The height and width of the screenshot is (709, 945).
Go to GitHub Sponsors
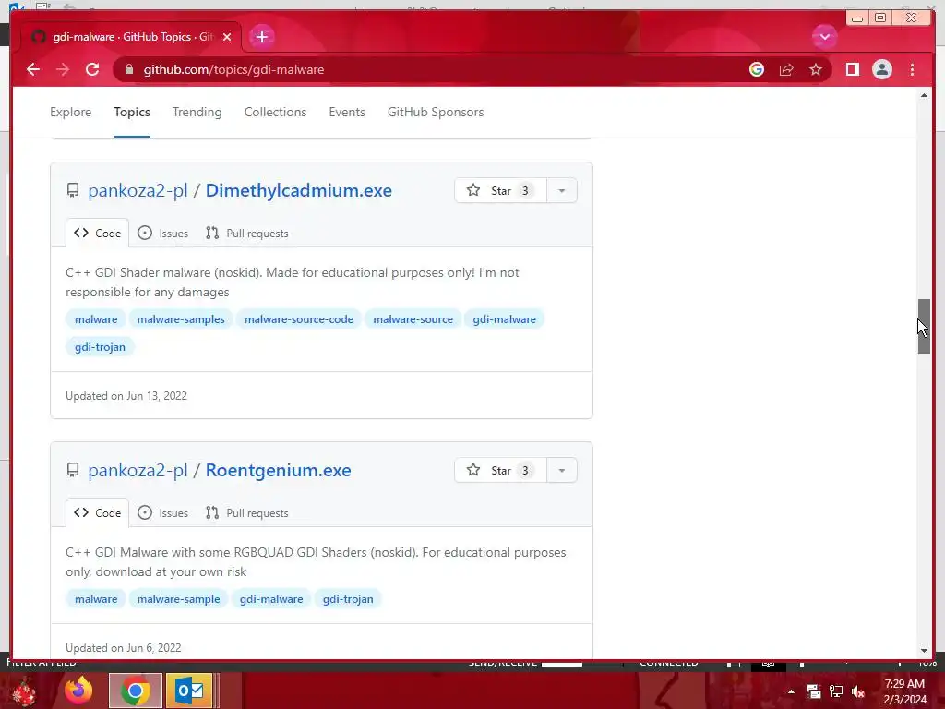[436, 112]
